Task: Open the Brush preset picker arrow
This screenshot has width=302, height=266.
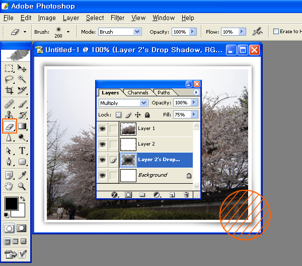Action: coord(68,32)
